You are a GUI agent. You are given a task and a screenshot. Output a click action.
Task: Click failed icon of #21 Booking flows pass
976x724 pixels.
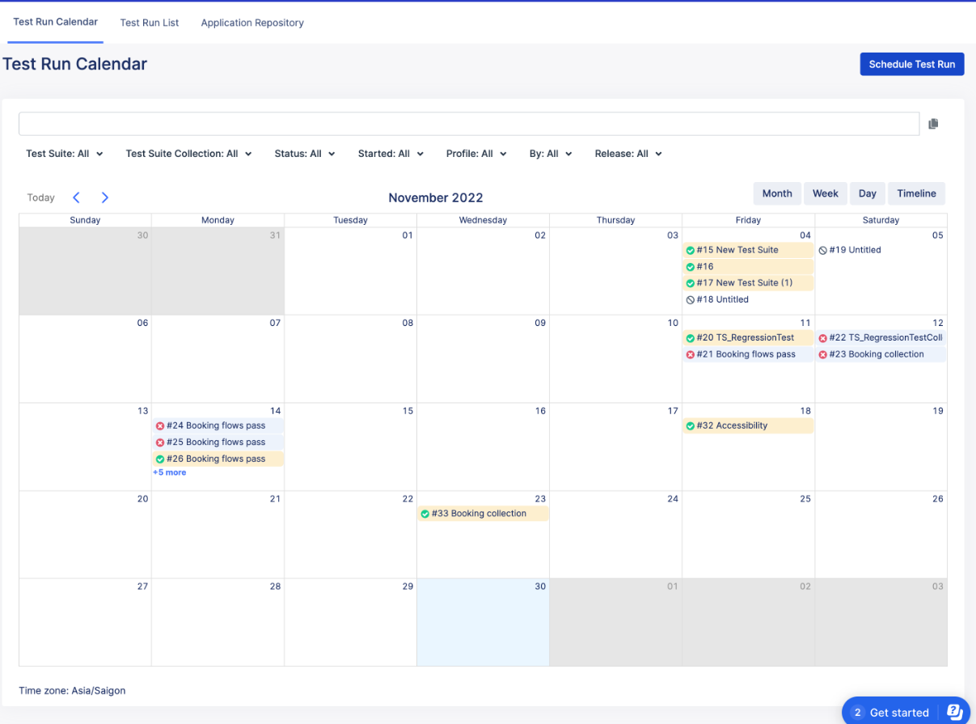pos(691,354)
